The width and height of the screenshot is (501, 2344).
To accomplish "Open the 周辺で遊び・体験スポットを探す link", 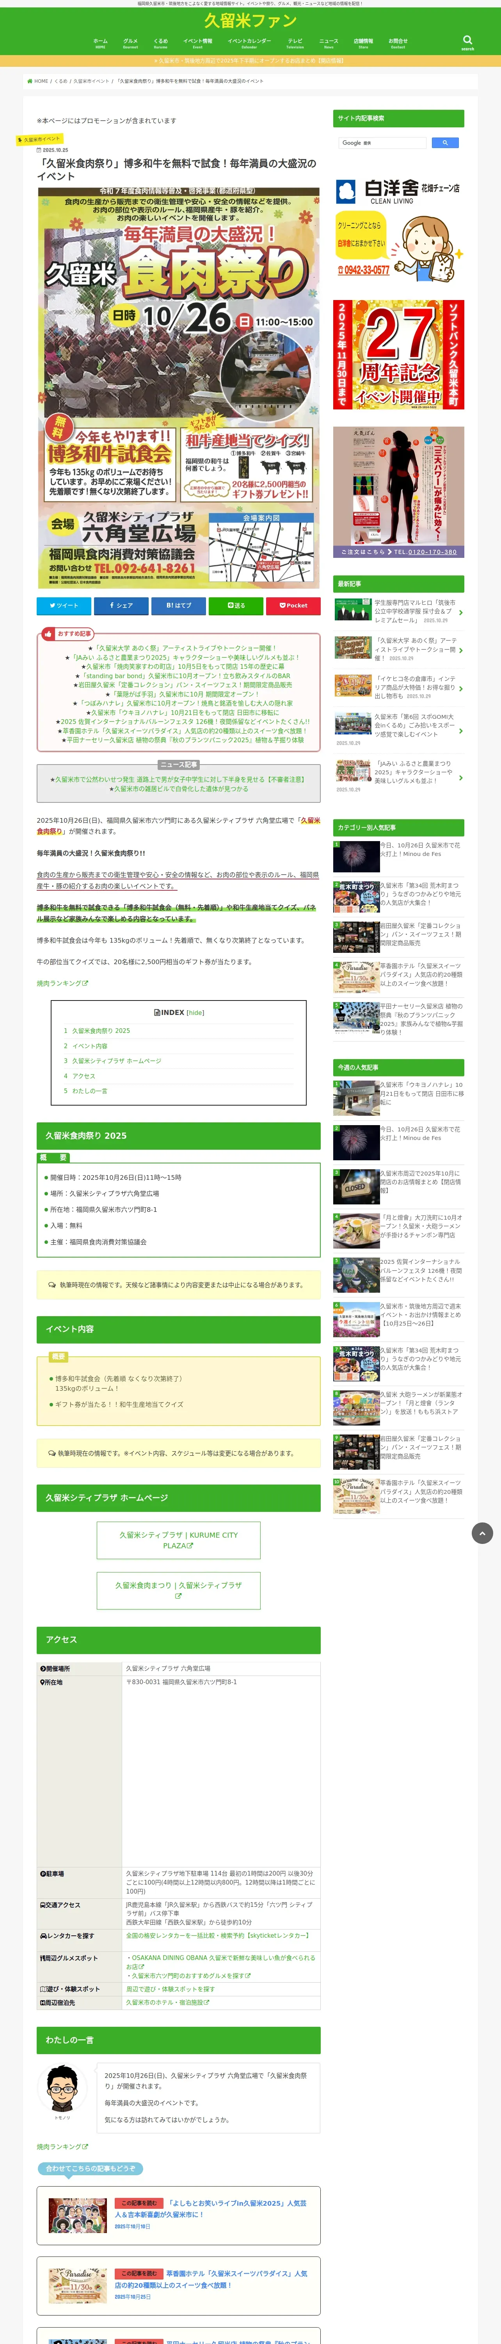I will coord(170,1989).
